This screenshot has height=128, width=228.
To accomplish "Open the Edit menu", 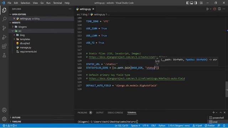I will (x=16, y=3).
